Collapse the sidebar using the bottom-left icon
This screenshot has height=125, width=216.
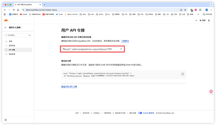tap(5, 119)
